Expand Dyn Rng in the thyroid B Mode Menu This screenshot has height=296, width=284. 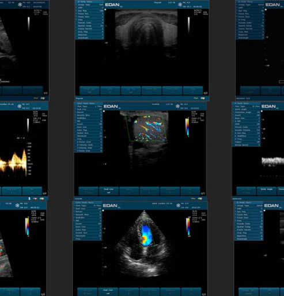pos(89,10)
